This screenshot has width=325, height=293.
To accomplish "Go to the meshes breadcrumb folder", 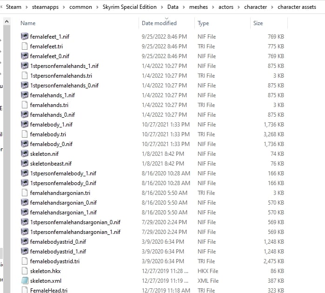I will click(x=199, y=7).
